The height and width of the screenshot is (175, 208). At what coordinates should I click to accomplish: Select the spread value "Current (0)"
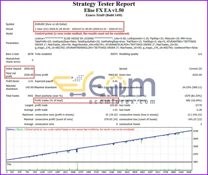tap(196, 69)
